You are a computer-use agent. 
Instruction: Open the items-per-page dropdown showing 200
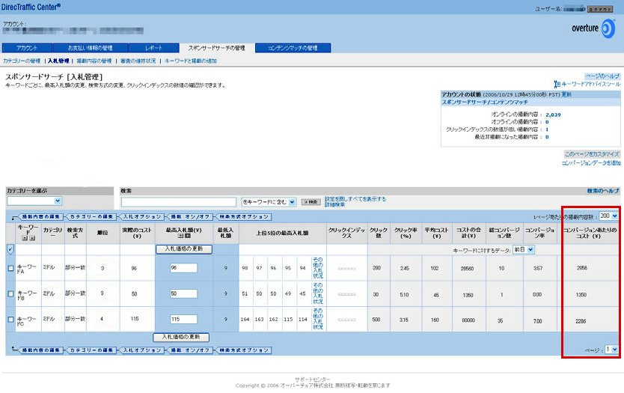pos(608,216)
